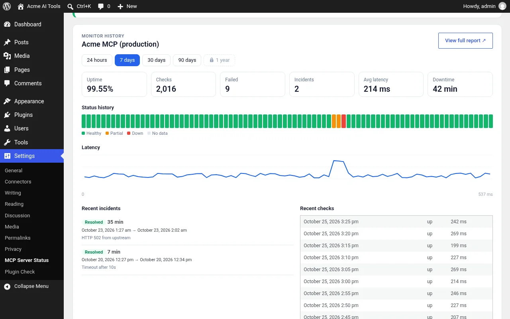Select the 7 days range
This screenshot has width=510, height=319.
[127, 60]
